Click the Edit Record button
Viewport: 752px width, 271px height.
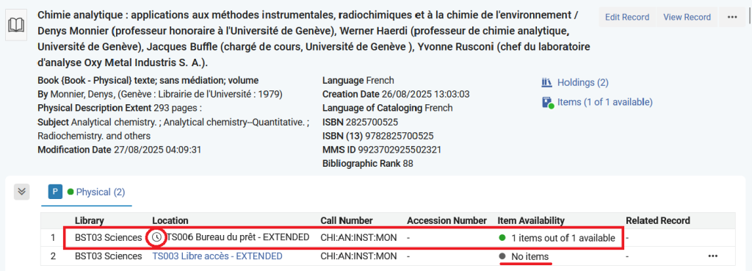pyautogui.click(x=627, y=18)
